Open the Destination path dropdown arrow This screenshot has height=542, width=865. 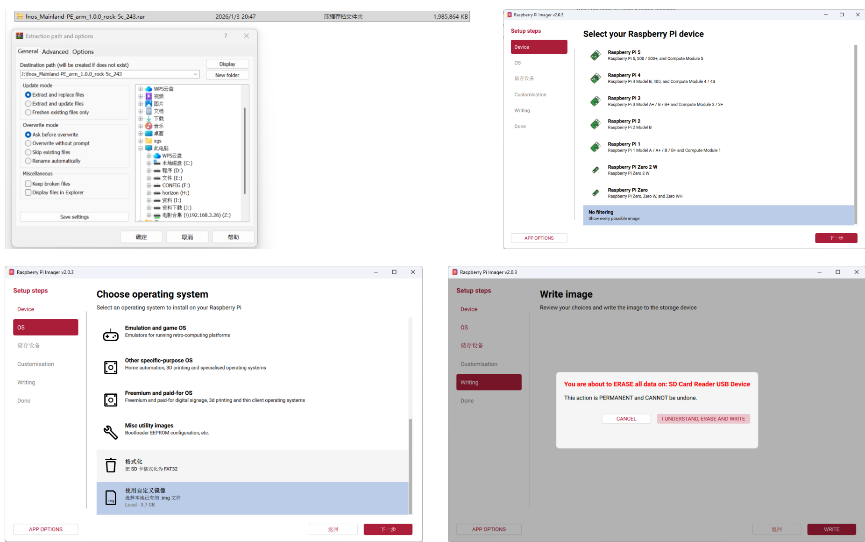196,74
